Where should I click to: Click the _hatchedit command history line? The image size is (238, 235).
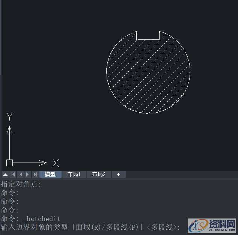[x=30, y=219]
